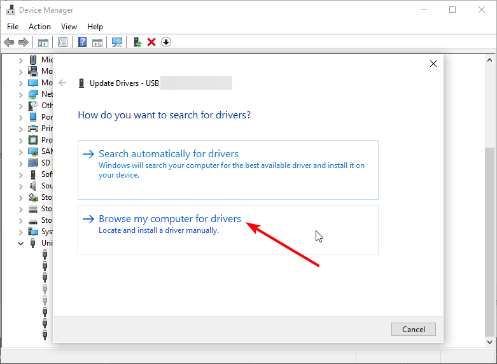Expand the 'Sou' tree node chevron
Image resolution: width=497 pixels, height=364 pixels.
pyautogui.click(x=20, y=186)
